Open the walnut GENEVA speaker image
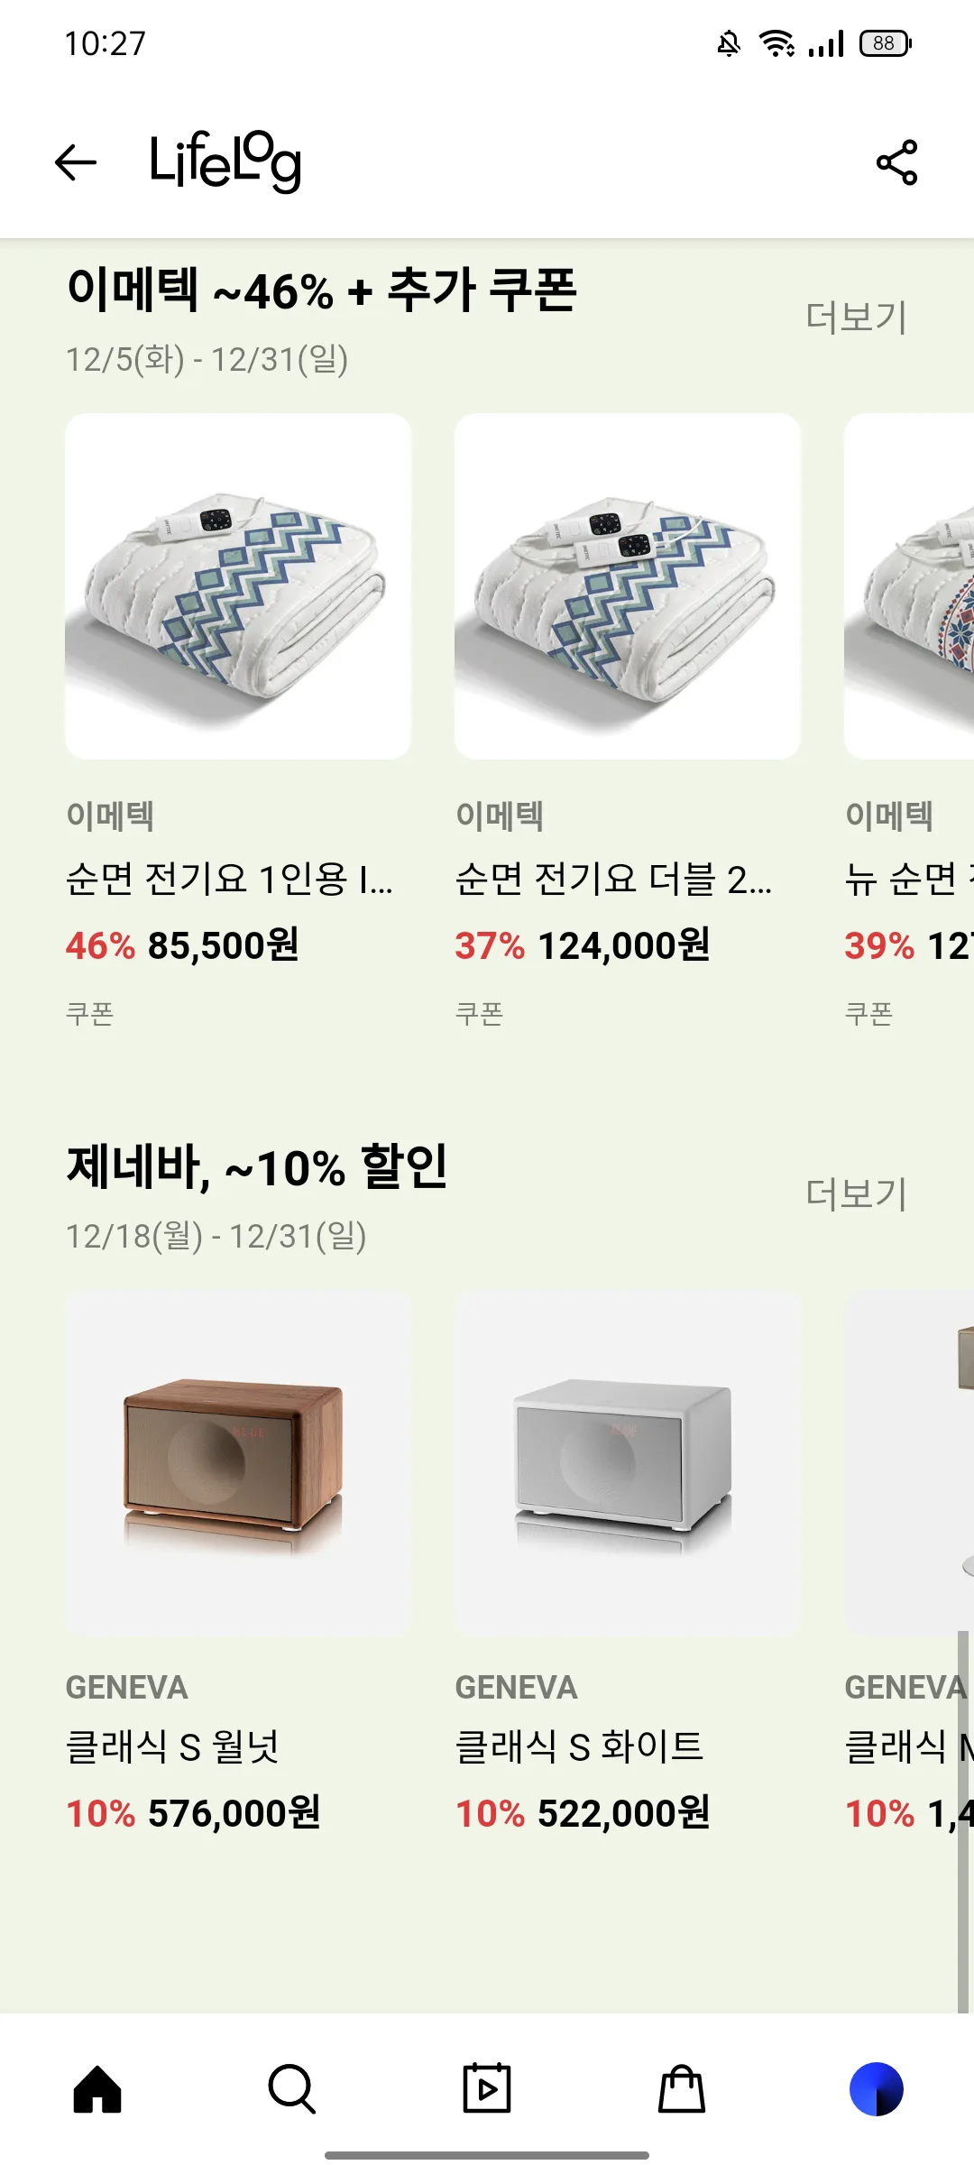 [238, 1463]
